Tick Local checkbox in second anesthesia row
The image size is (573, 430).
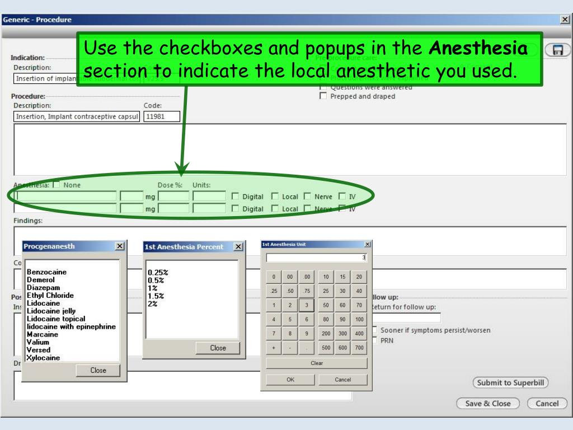coord(275,208)
